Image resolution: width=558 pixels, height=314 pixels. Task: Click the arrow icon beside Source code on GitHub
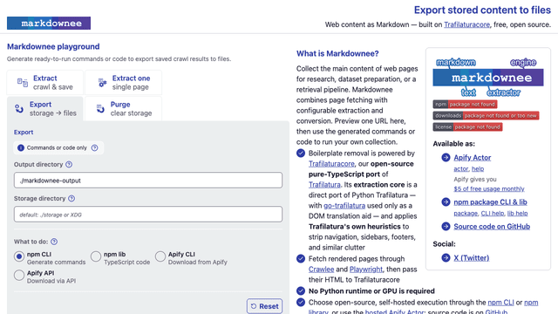point(446,227)
